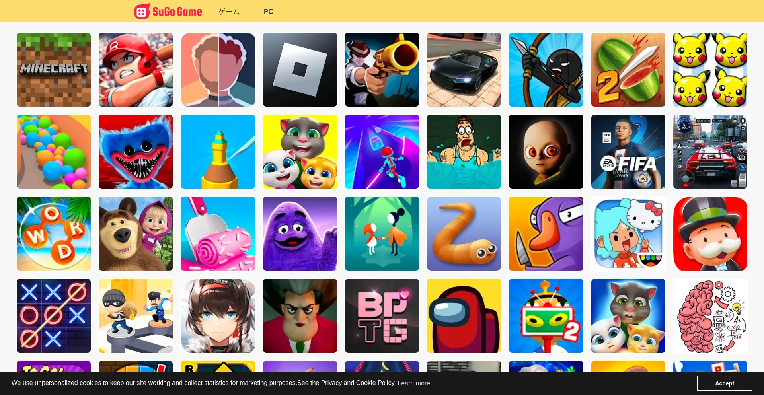Select the BPTG pink pixel game icon
Image resolution: width=764 pixels, height=395 pixels.
[x=382, y=316]
